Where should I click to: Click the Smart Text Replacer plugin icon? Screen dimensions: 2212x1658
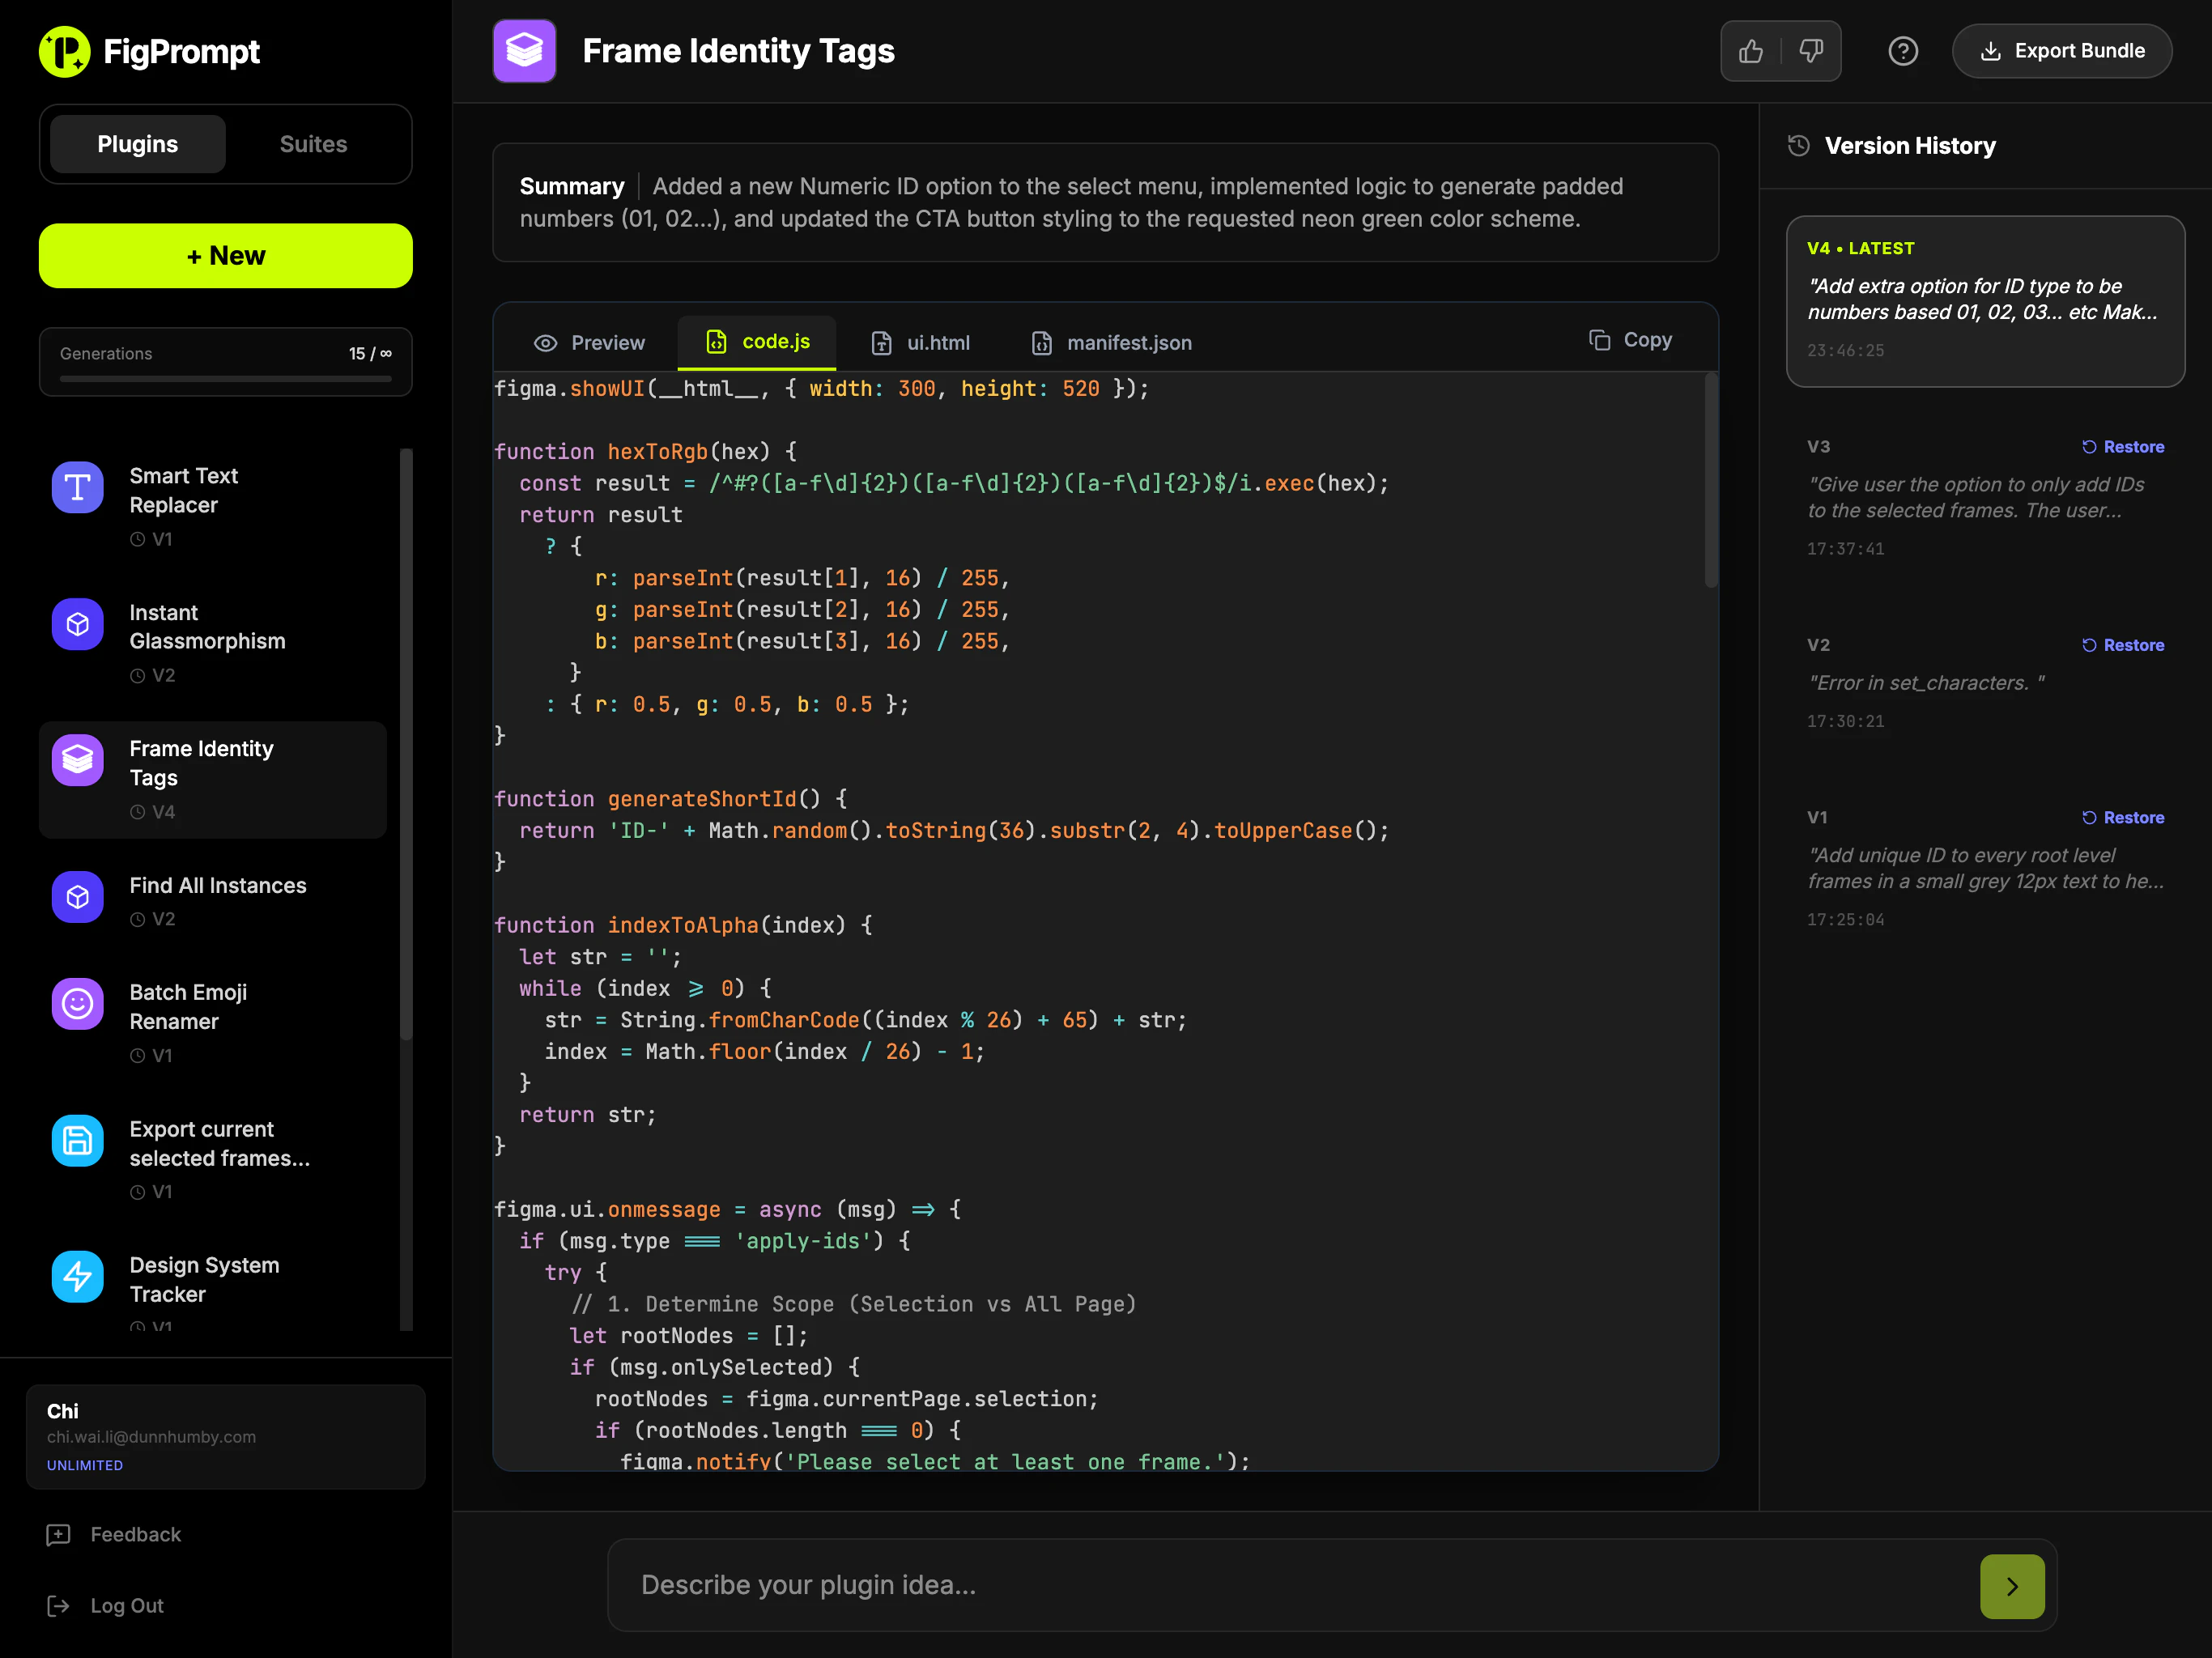click(78, 488)
